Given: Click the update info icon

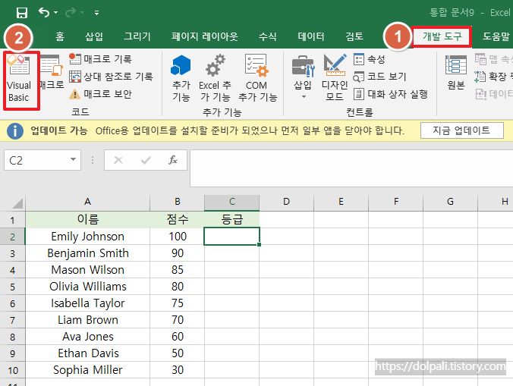Looking at the screenshot, I should 15,131.
